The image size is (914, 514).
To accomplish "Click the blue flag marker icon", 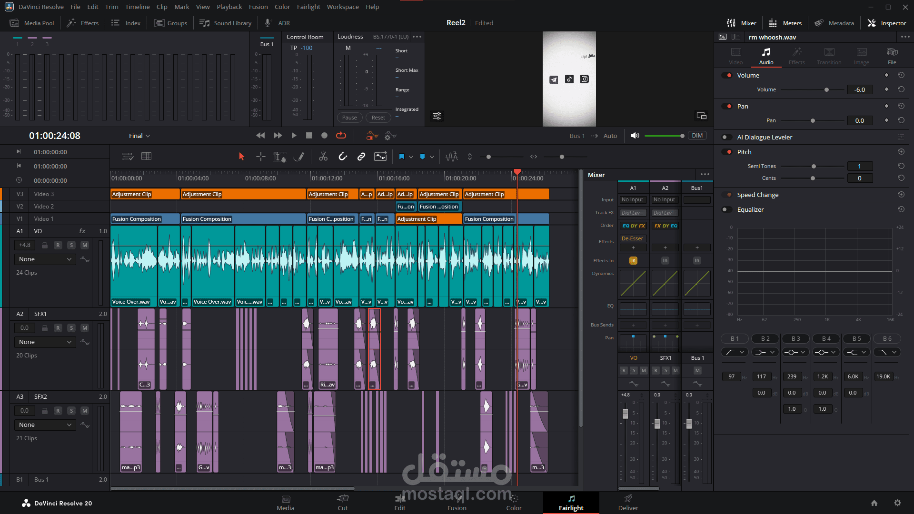I will pyautogui.click(x=401, y=157).
